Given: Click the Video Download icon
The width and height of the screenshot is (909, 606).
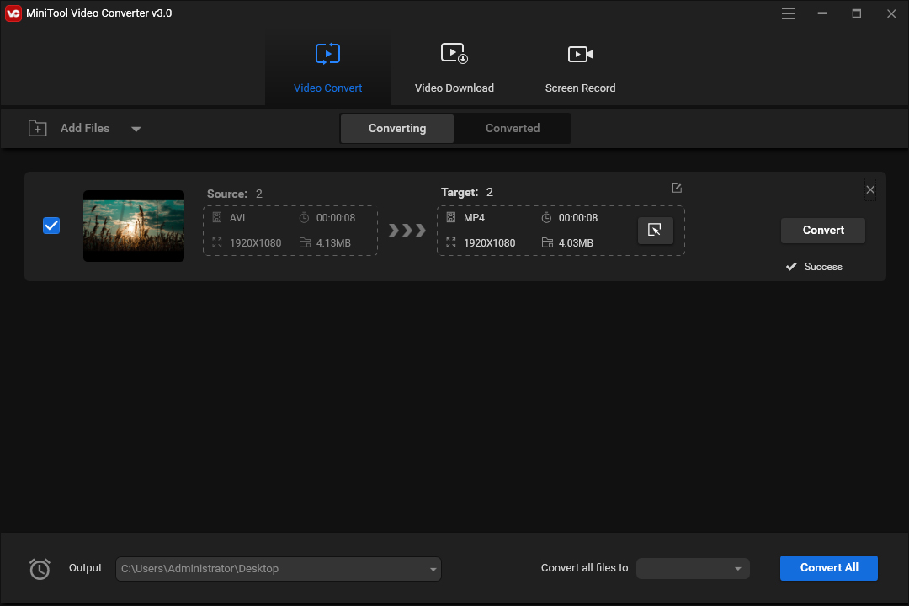Looking at the screenshot, I should point(454,53).
